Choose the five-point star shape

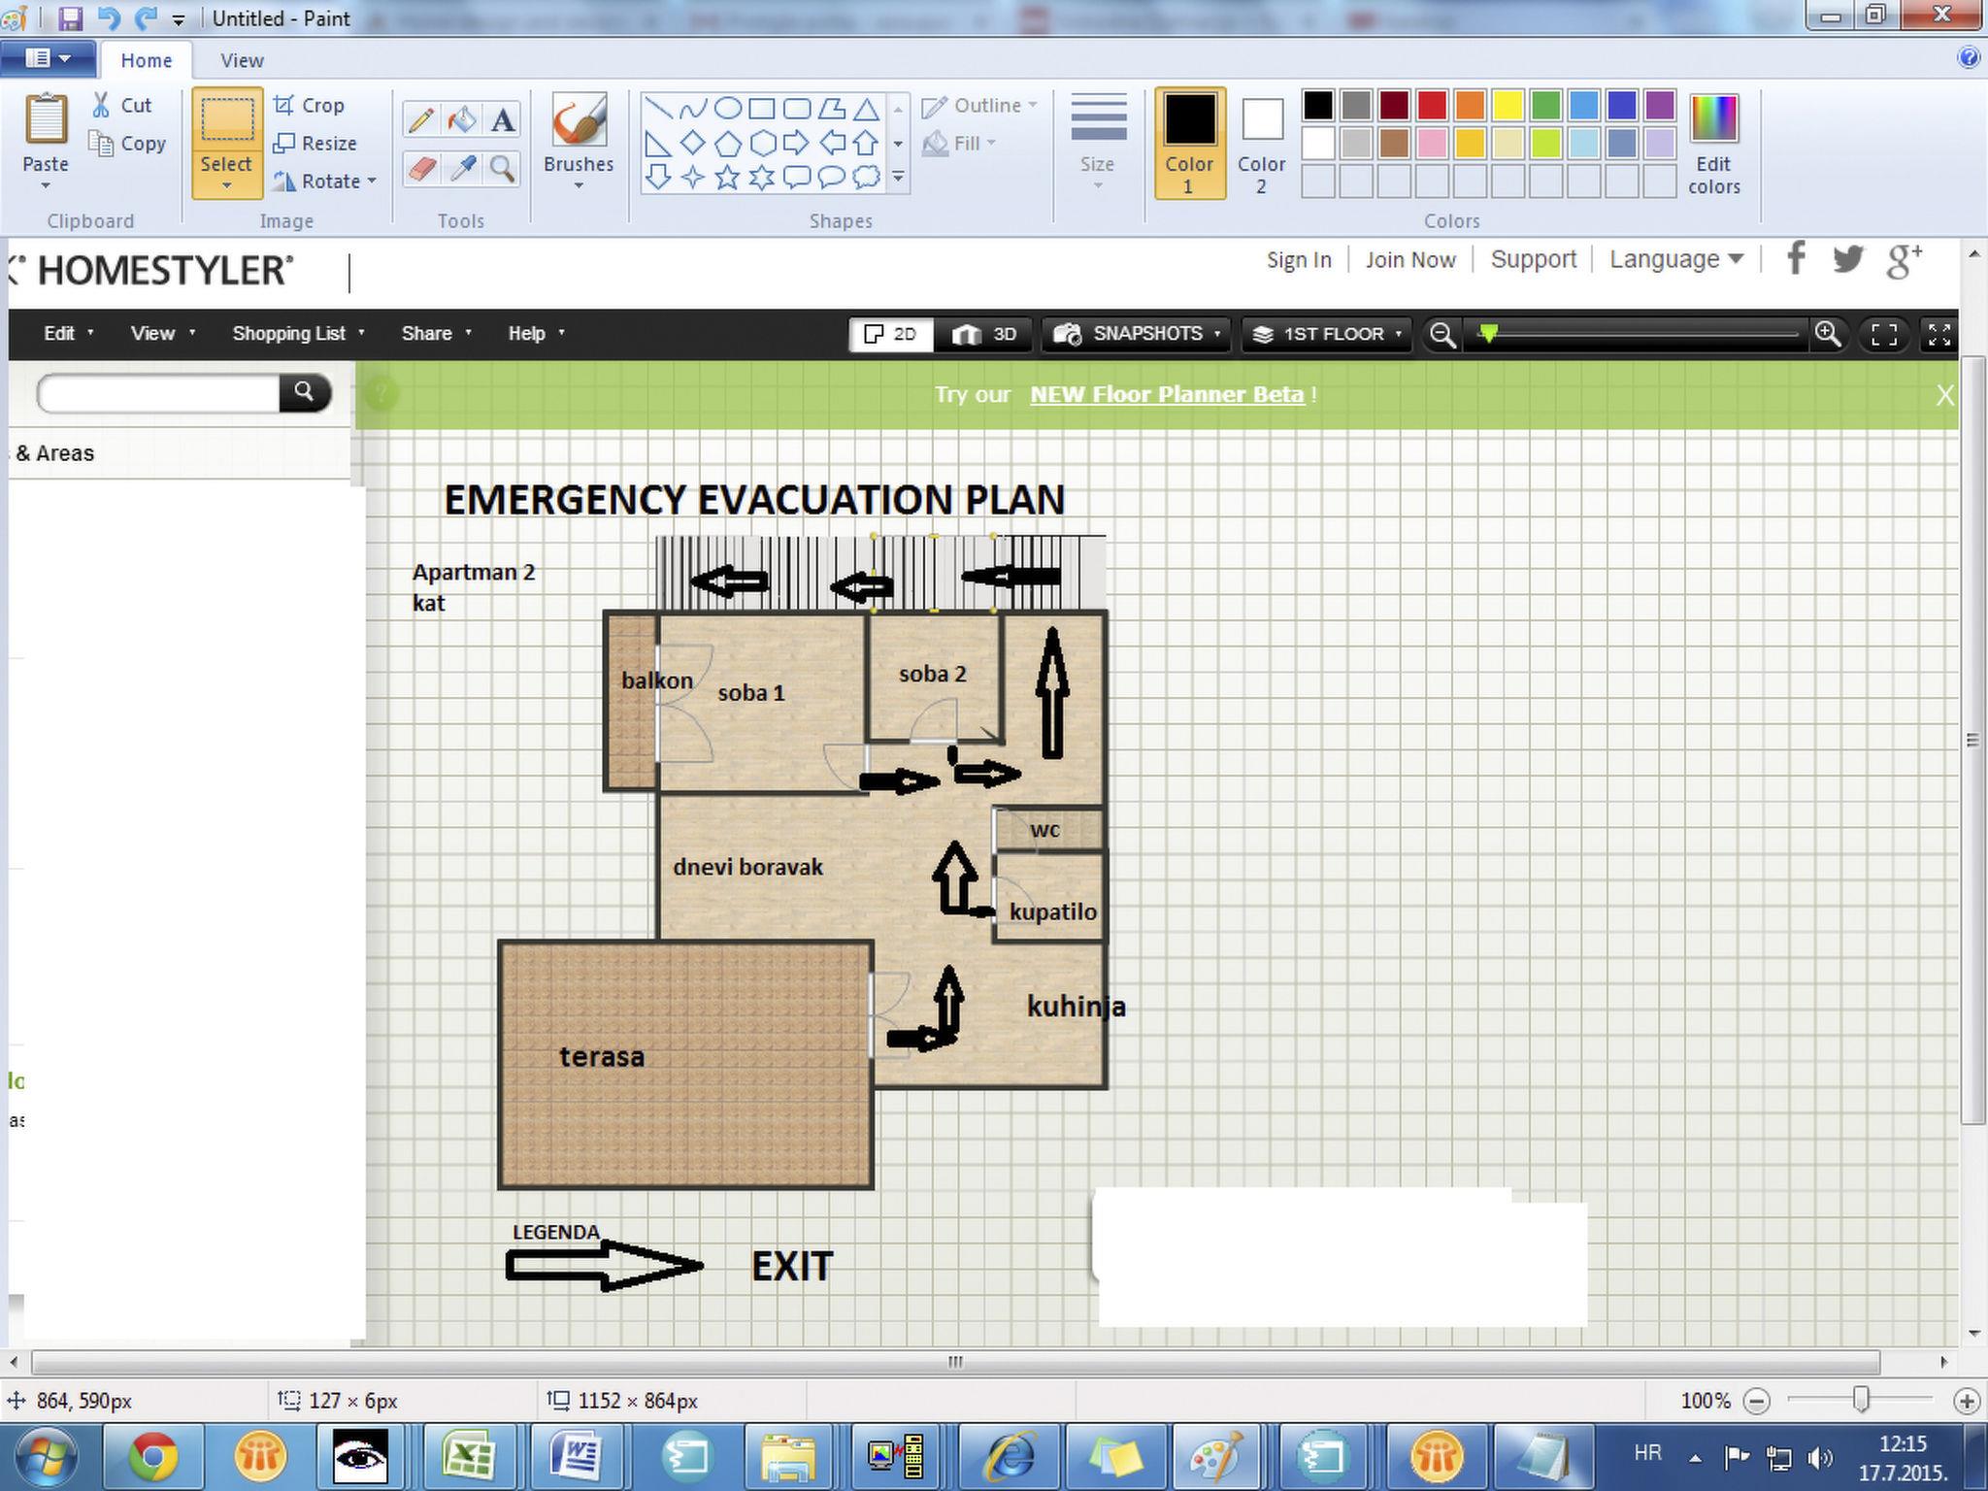pyautogui.click(x=727, y=177)
